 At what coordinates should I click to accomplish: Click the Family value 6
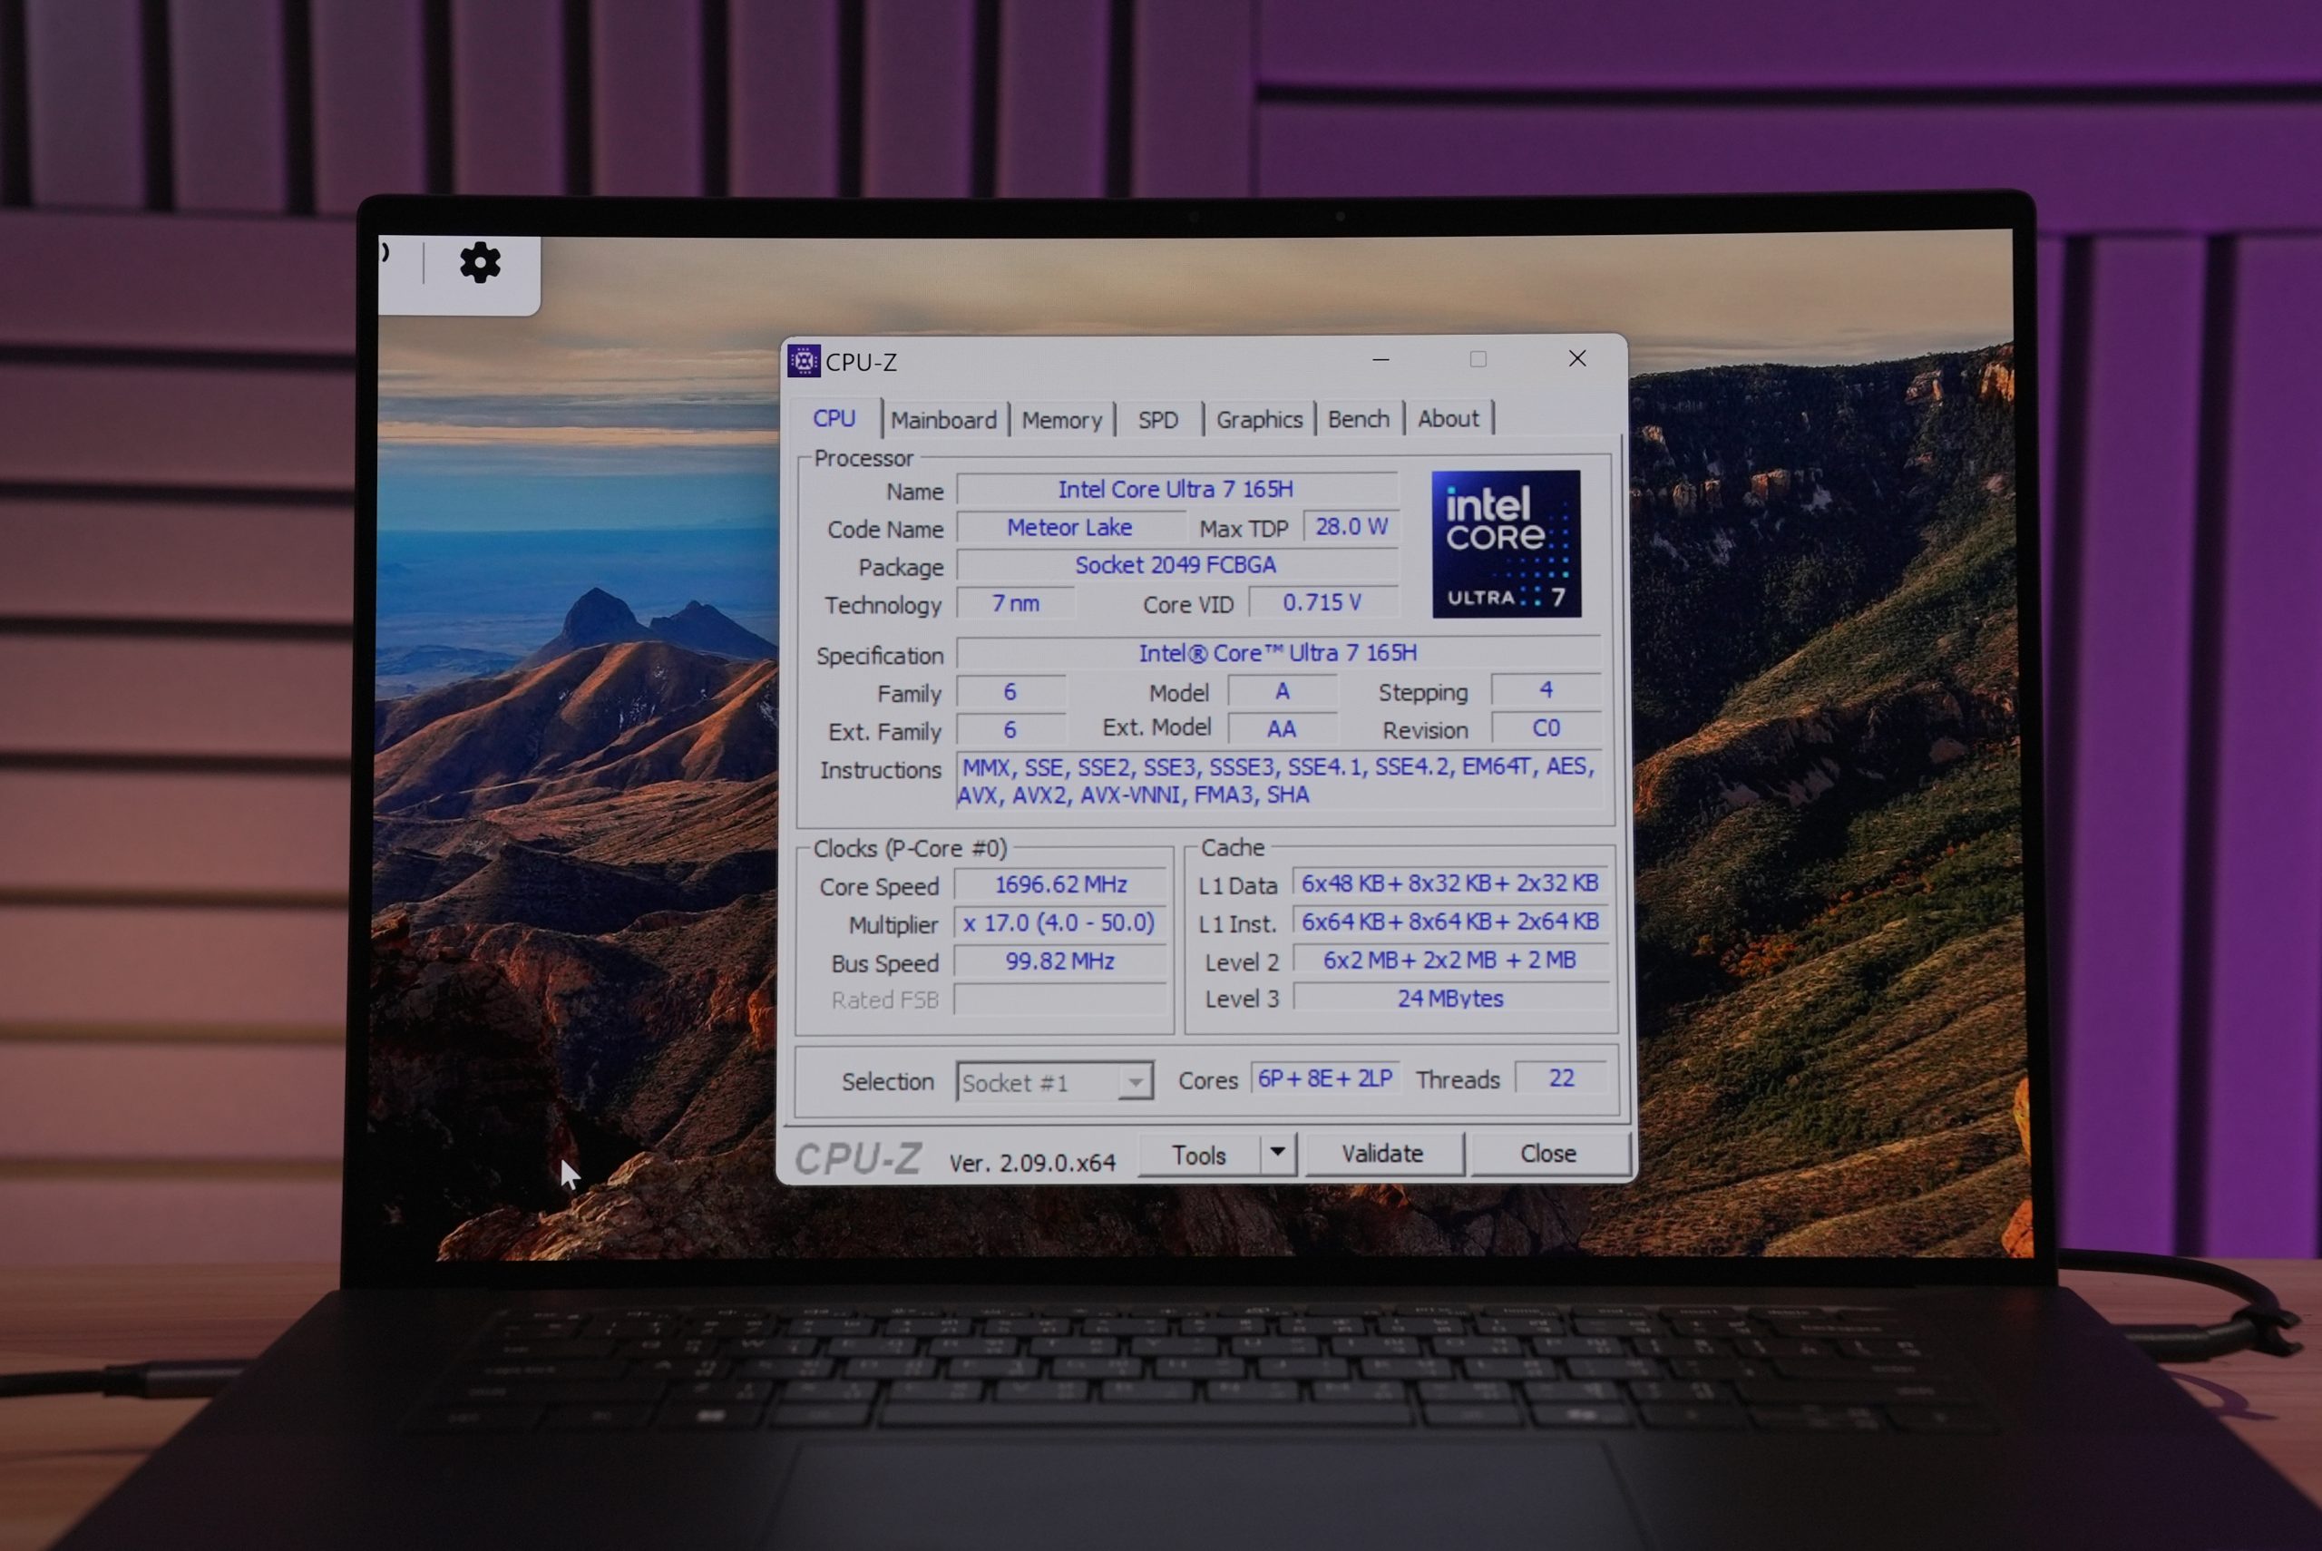point(1010,691)
